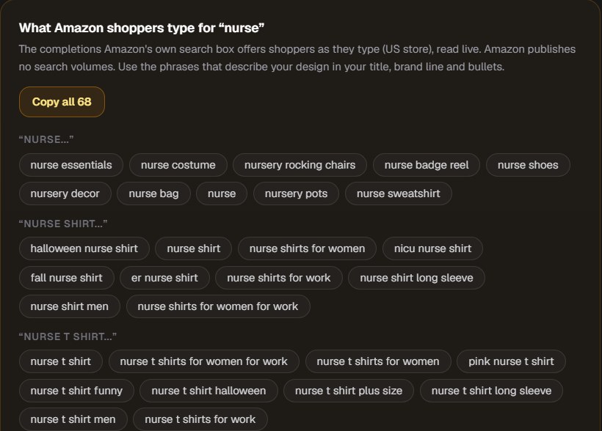
Task: Pick the nicu nurse shirt keyword
Action: pyautogui.click(x=432, y=248)
